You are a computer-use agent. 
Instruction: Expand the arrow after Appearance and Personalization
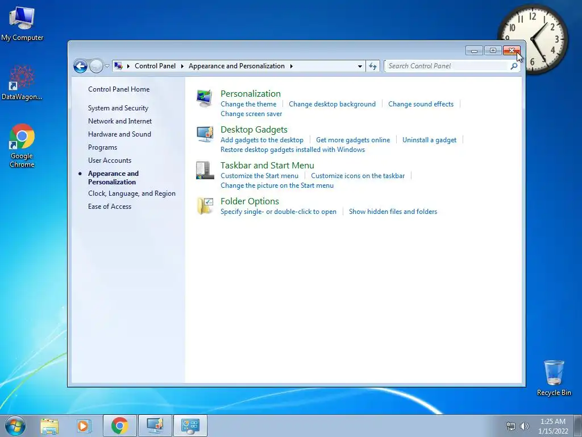(x=292, y=66)
